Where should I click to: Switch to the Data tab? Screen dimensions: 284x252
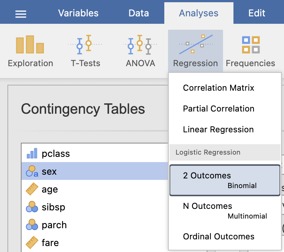coord(139,13)
